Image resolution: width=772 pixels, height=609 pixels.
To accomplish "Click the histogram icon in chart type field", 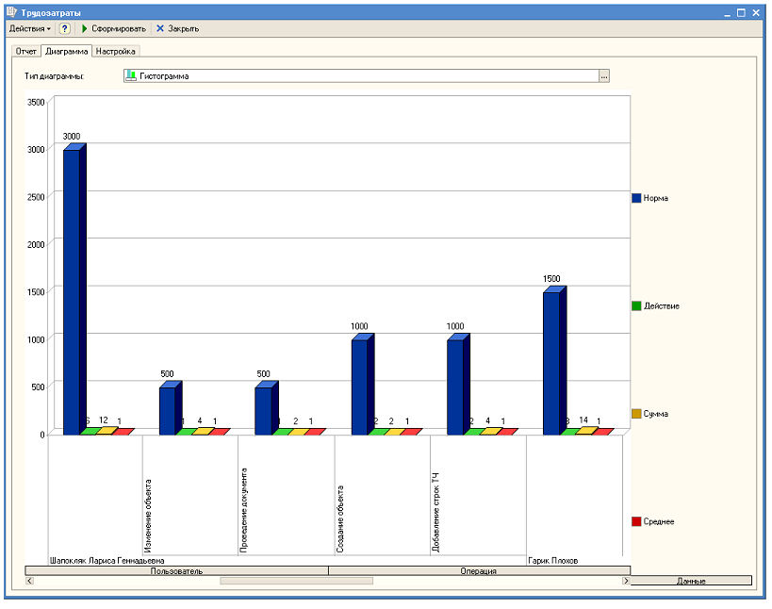I will (x=130, y=75).
